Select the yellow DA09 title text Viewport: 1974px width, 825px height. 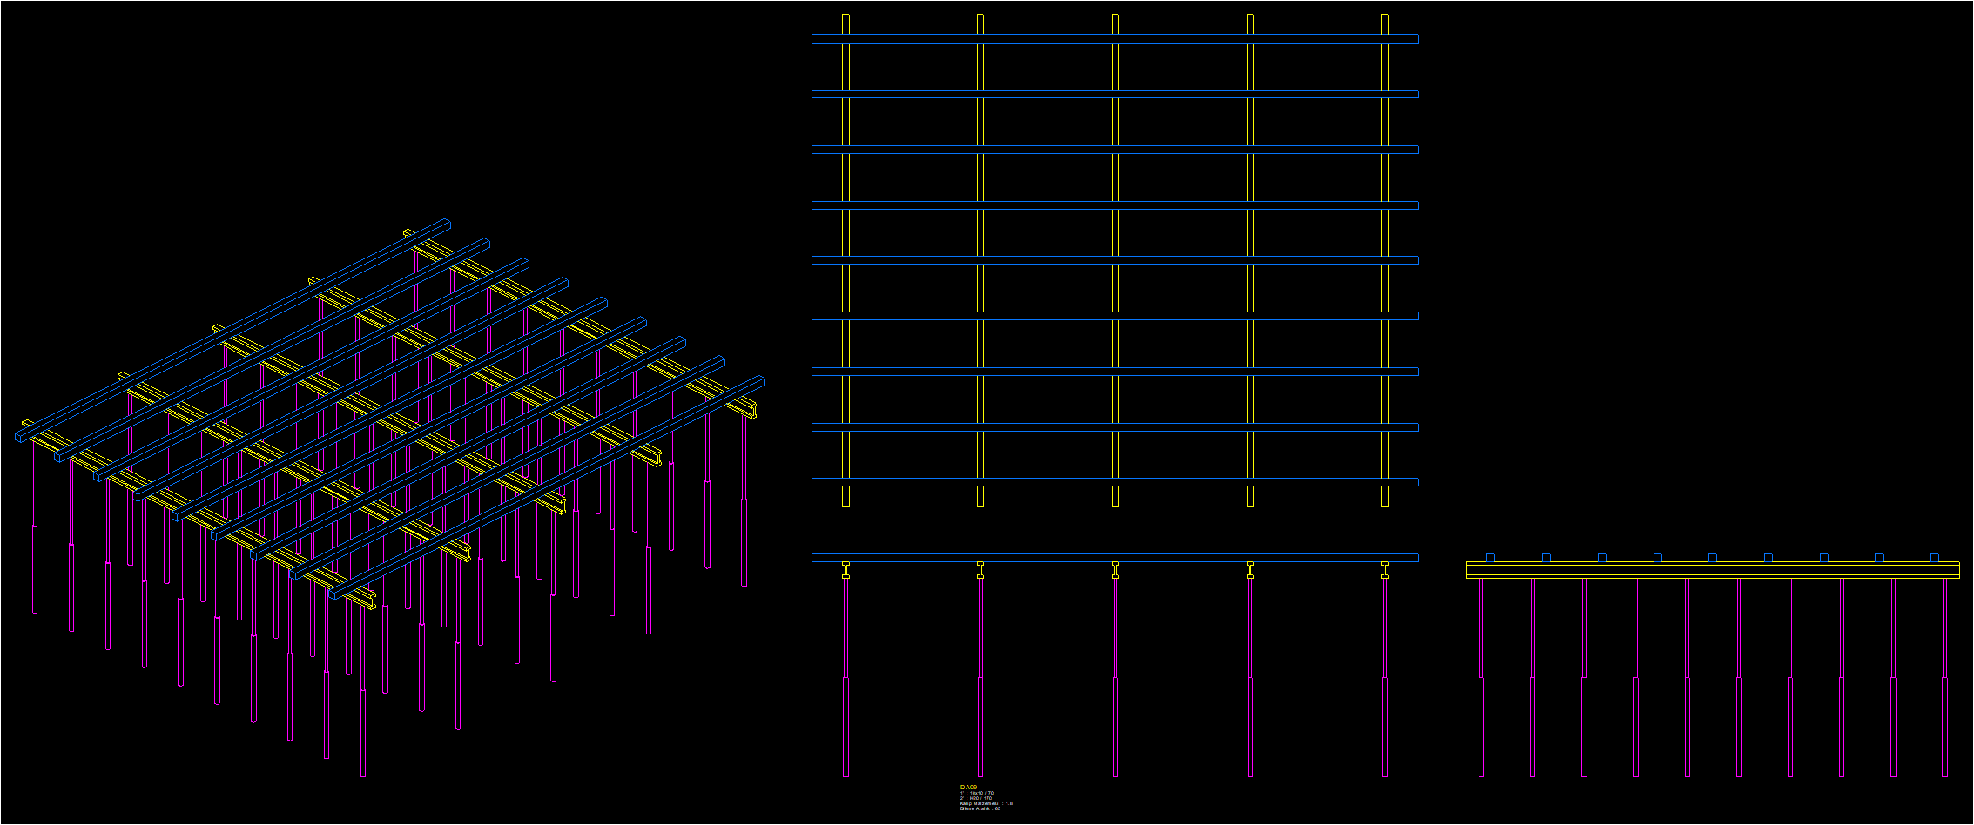click(968, 787)
